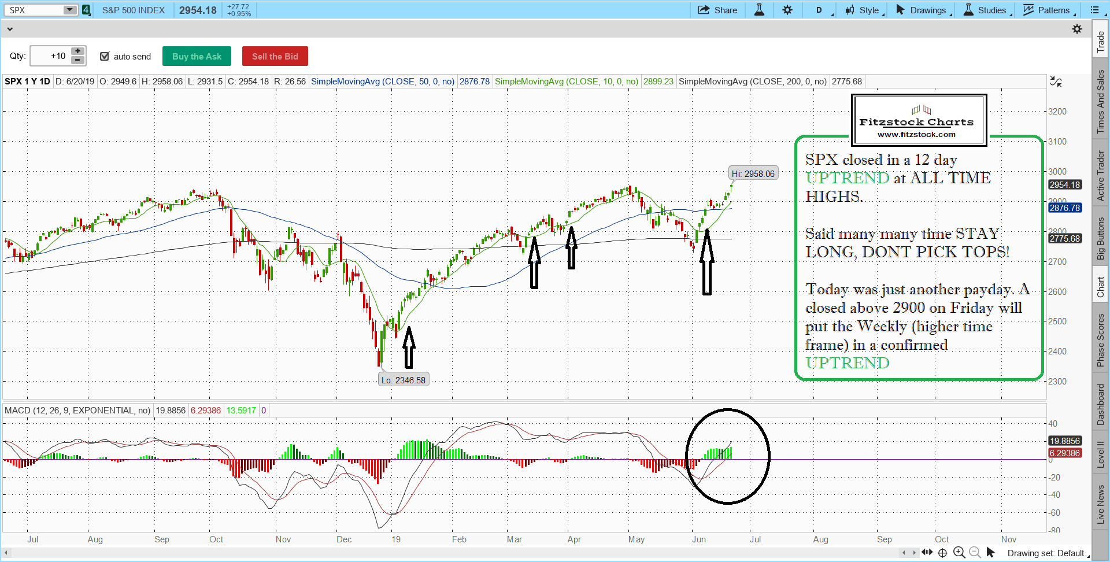Click the Buy the Ask button
The height and width of the screenshot is (562, 1110).
coord(197,56)
